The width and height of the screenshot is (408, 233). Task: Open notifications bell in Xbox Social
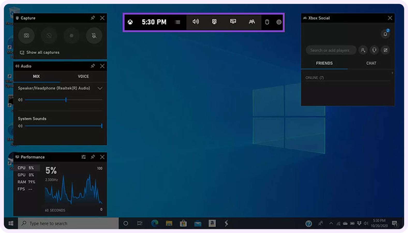385,34
